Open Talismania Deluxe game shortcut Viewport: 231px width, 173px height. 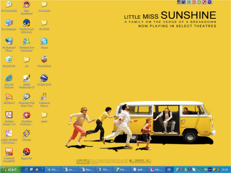[44, 100]
